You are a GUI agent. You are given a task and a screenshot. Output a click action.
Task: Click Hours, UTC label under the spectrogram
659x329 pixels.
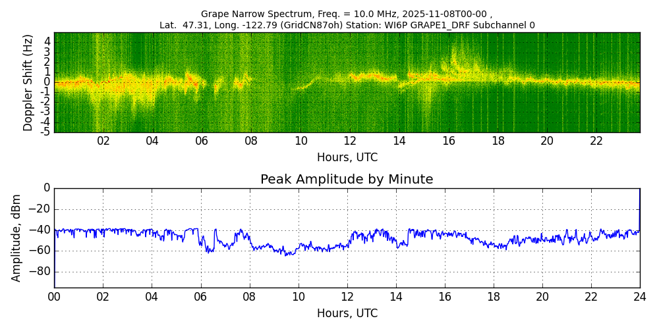click(347, 158)
